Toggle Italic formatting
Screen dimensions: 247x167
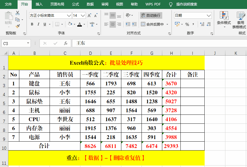[38, 24]
